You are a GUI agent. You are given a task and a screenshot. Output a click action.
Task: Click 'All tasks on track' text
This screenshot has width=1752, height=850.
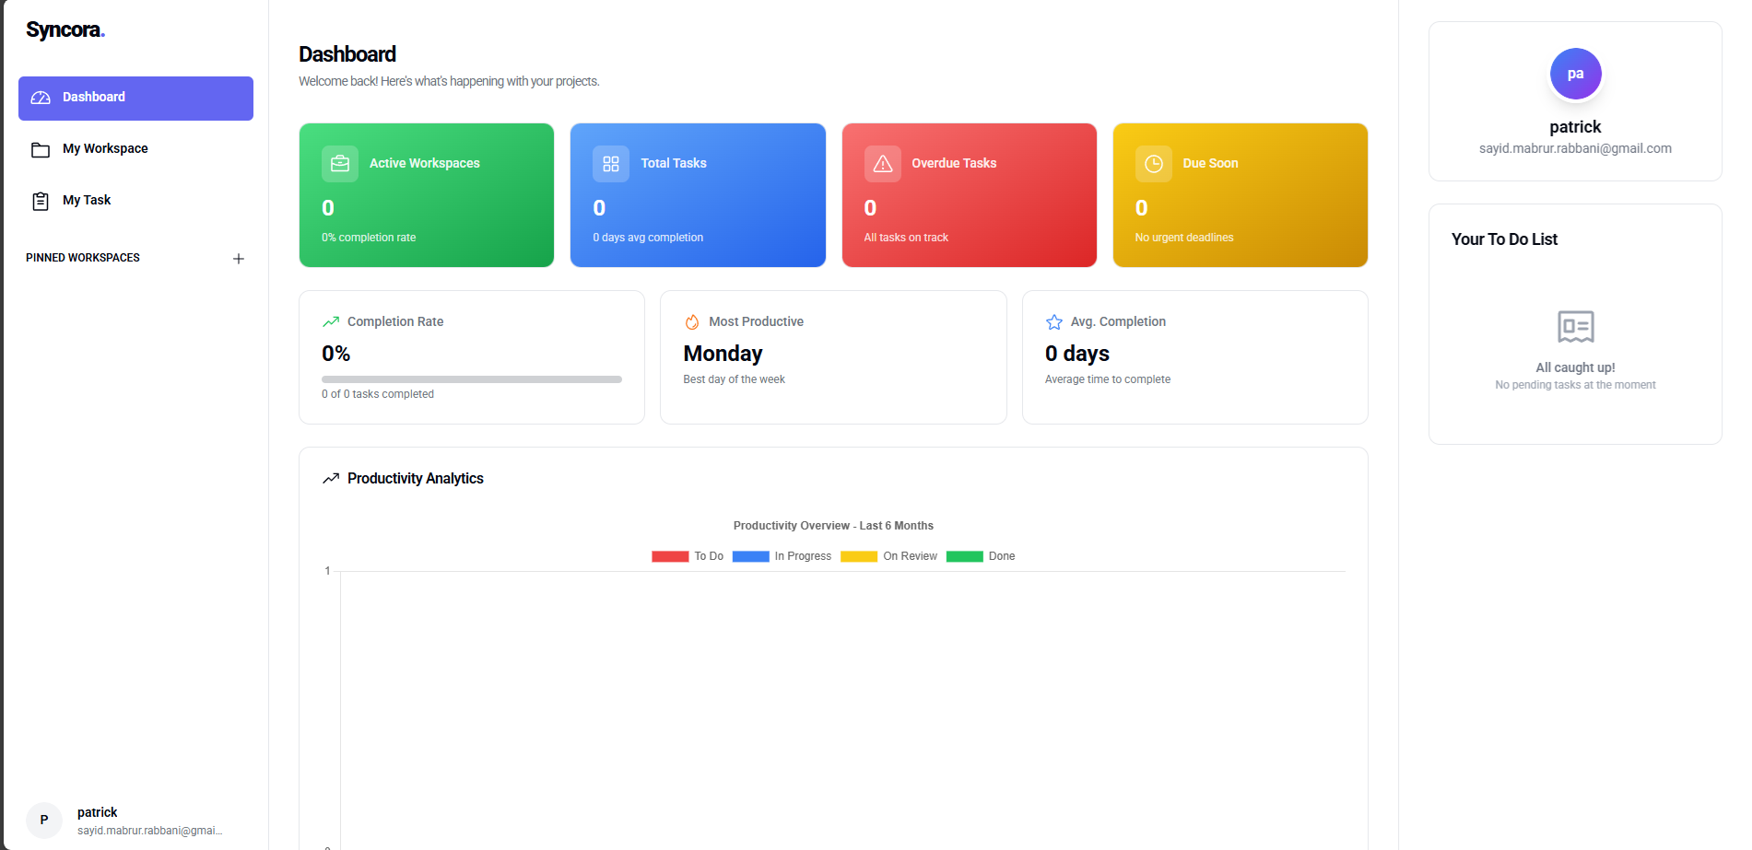pyautogui.click(x=906, y=238)
